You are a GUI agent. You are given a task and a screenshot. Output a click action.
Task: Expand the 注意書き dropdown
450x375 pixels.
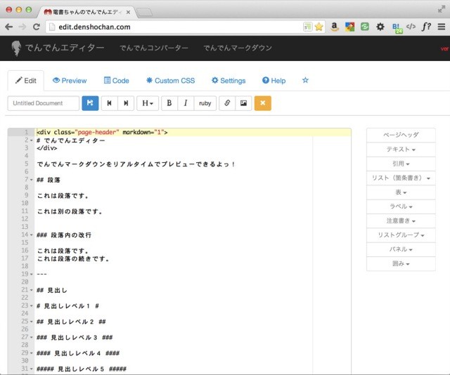point(401,221)
